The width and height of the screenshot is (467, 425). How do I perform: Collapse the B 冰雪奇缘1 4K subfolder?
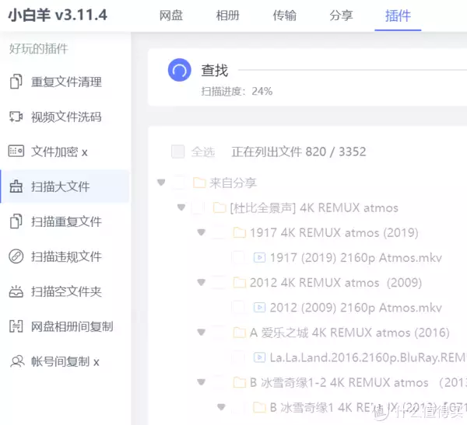[x=221, y=407]
